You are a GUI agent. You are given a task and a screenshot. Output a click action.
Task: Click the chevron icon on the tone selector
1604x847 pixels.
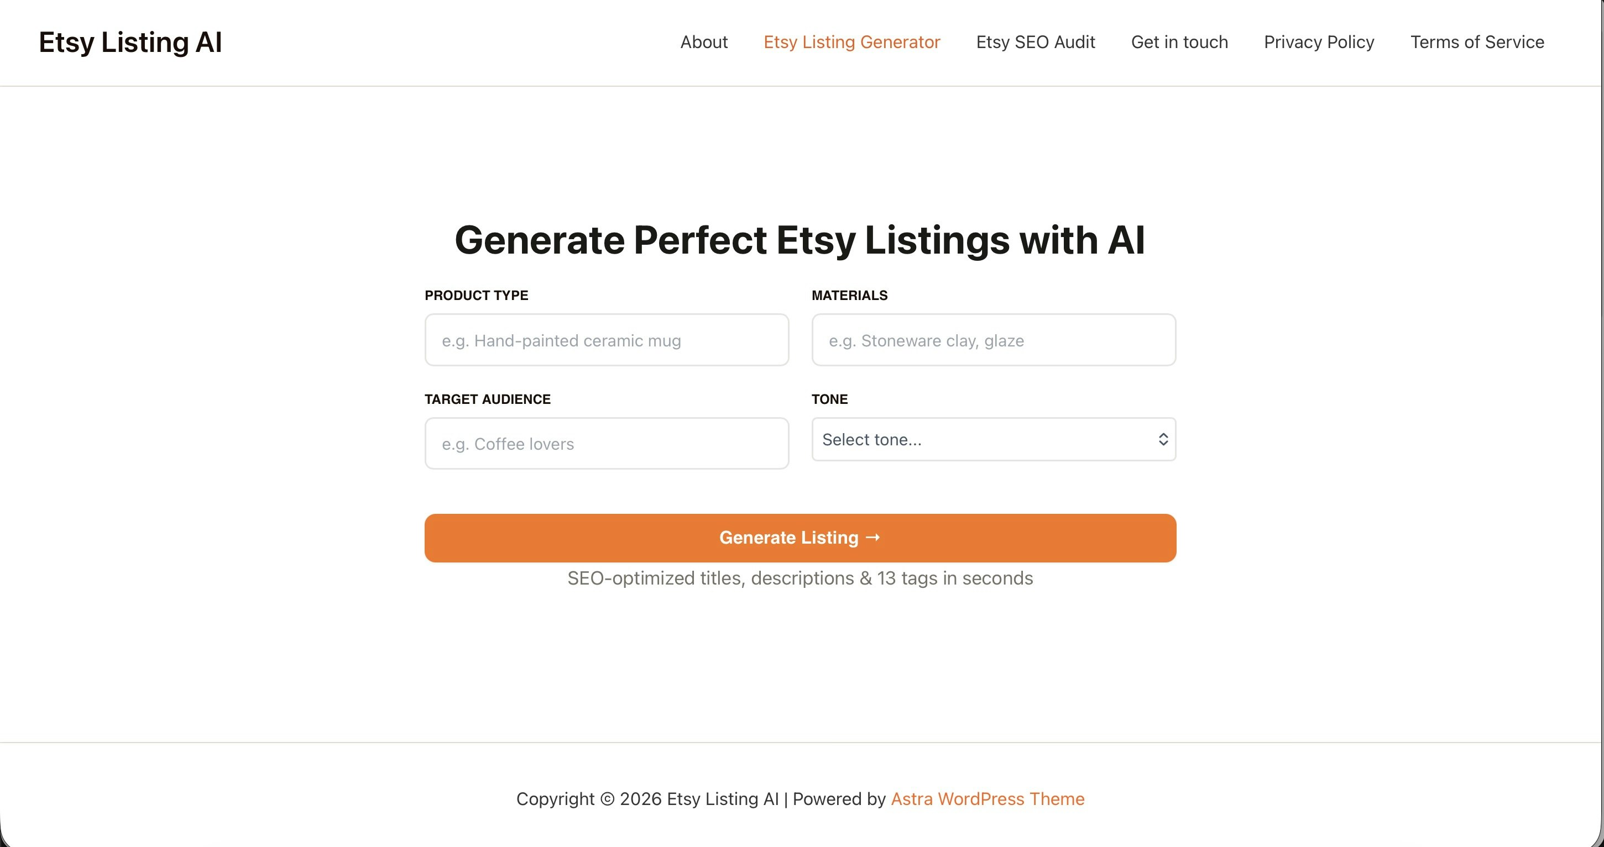pos(1163,439)
